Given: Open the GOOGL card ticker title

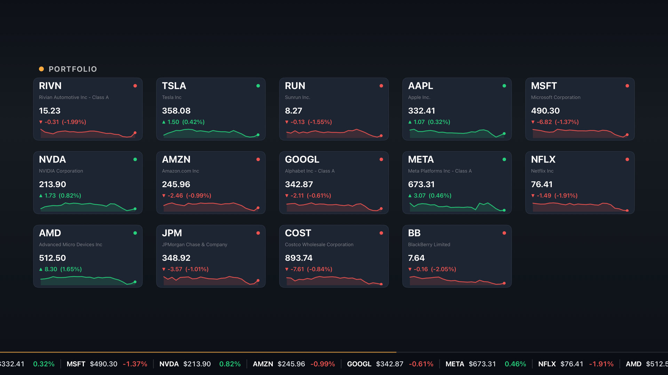Looking at the screenshot, I should [x=302, y=159].
